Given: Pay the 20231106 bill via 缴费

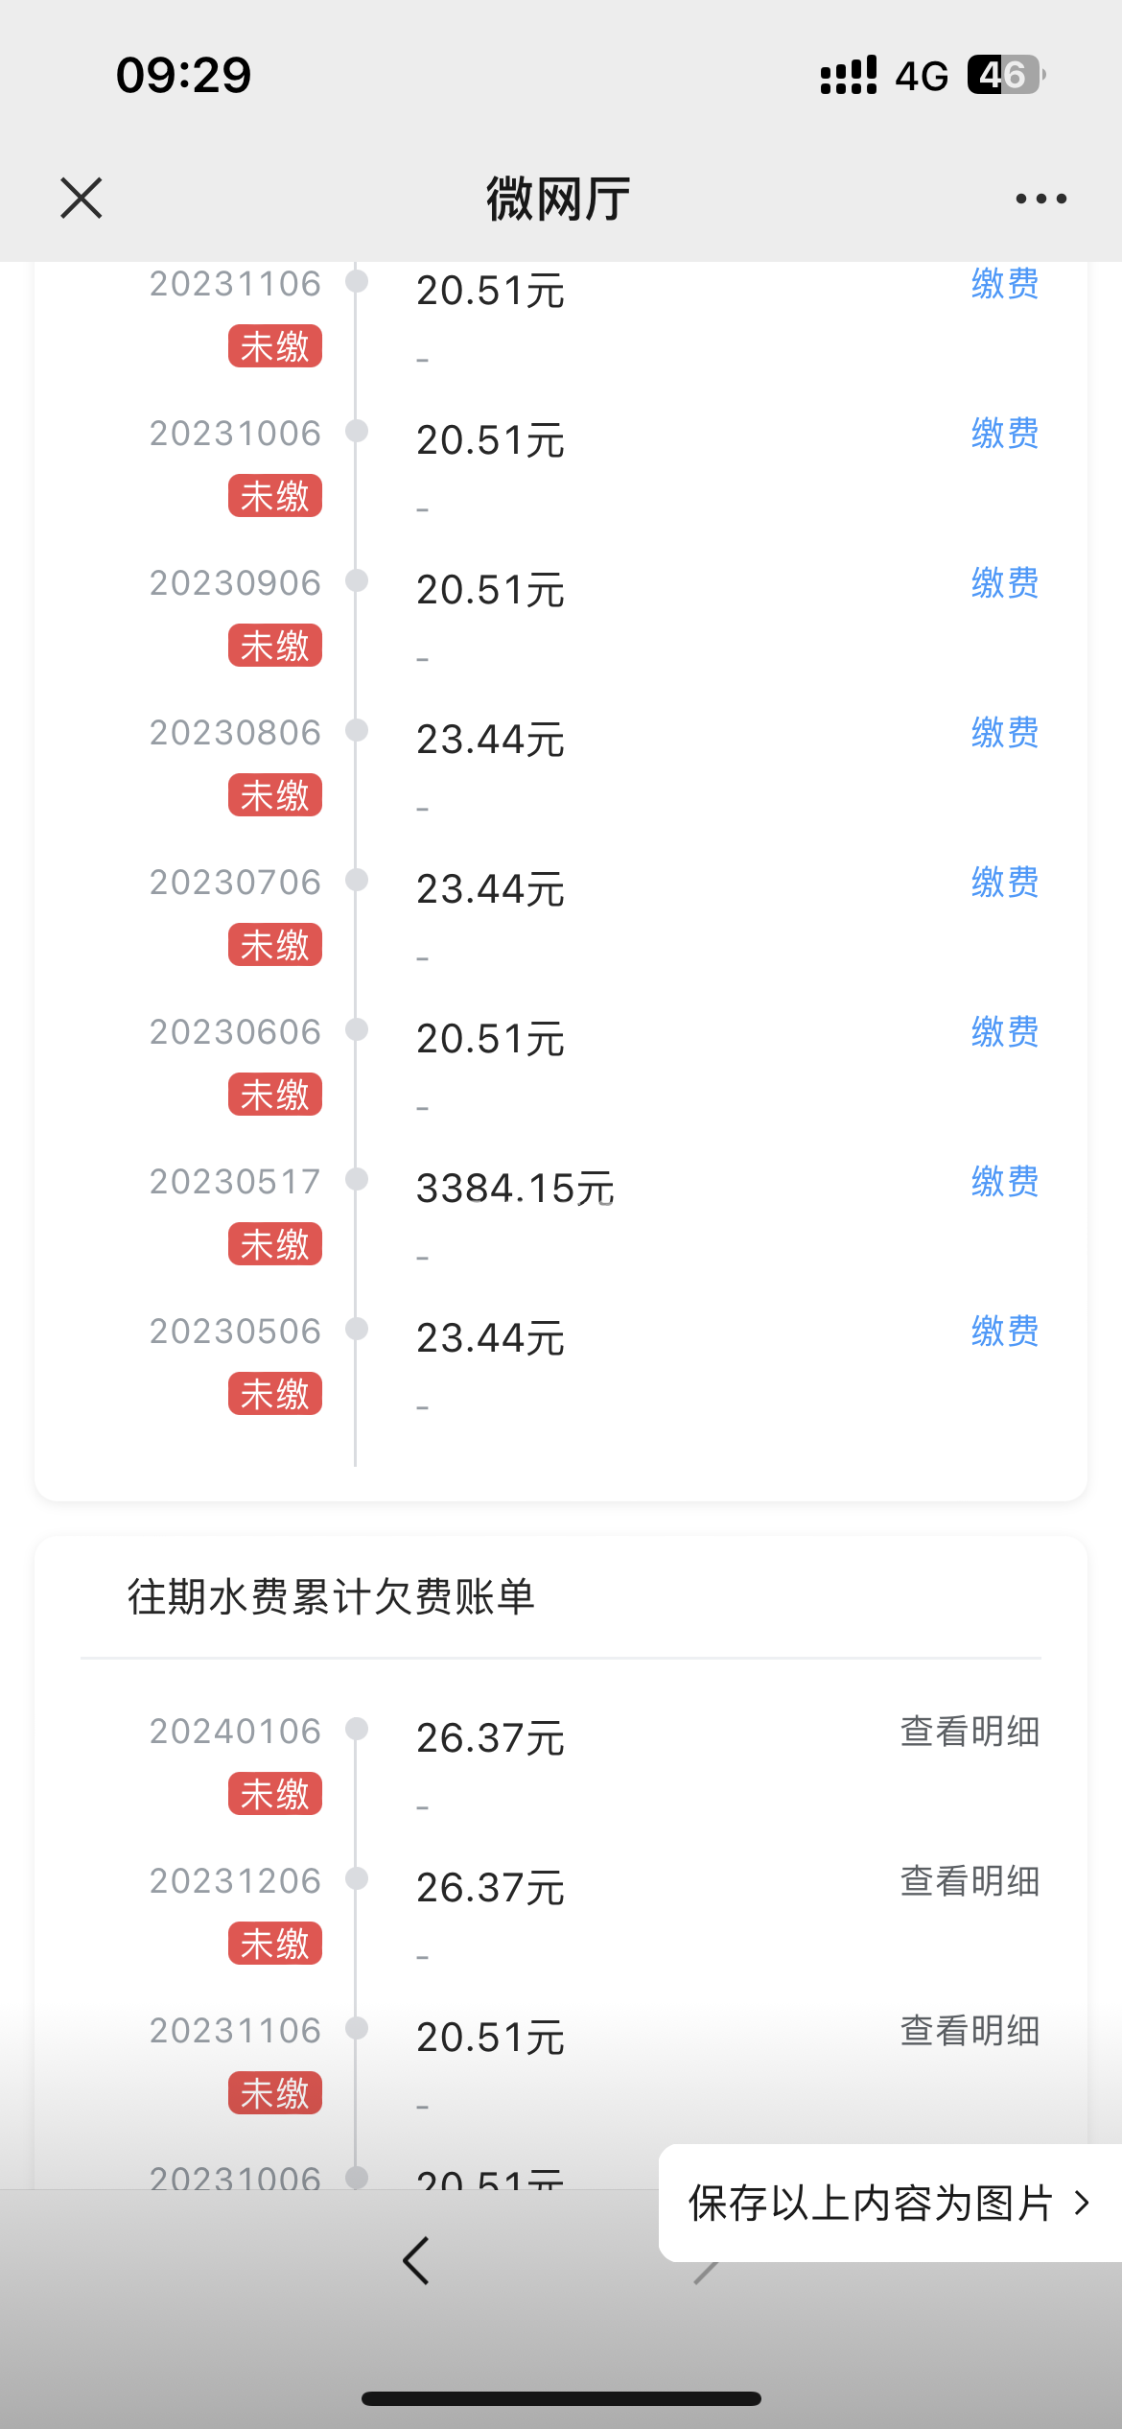Looking at the screenshot, I should coord(1004,284).
